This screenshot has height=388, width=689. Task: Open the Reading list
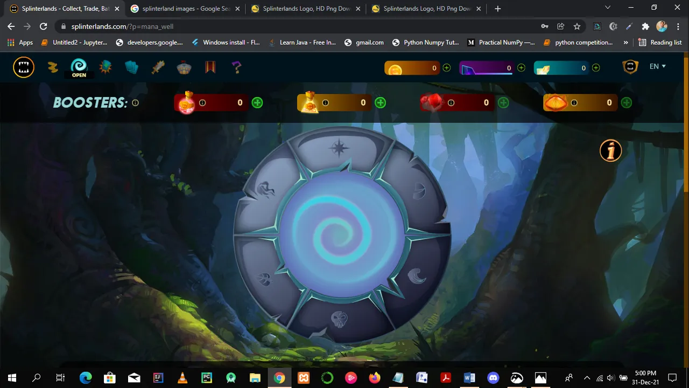click(x=660, y=42)
